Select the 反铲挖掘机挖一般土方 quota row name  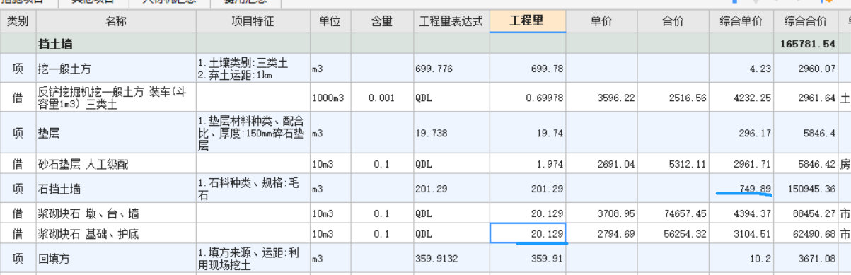112,97
